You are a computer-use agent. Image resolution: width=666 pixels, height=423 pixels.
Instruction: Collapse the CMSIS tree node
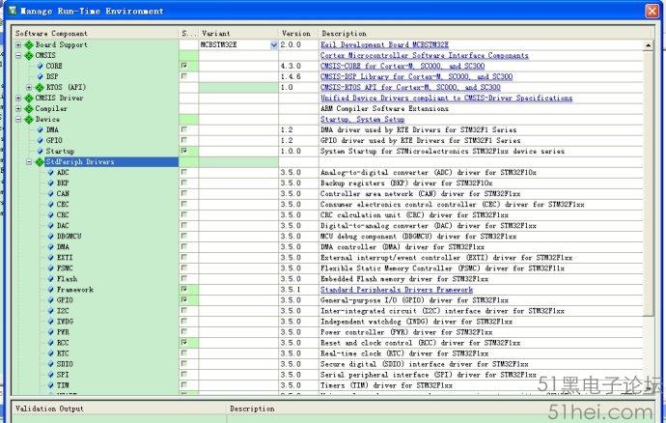(x=18, y=55)
